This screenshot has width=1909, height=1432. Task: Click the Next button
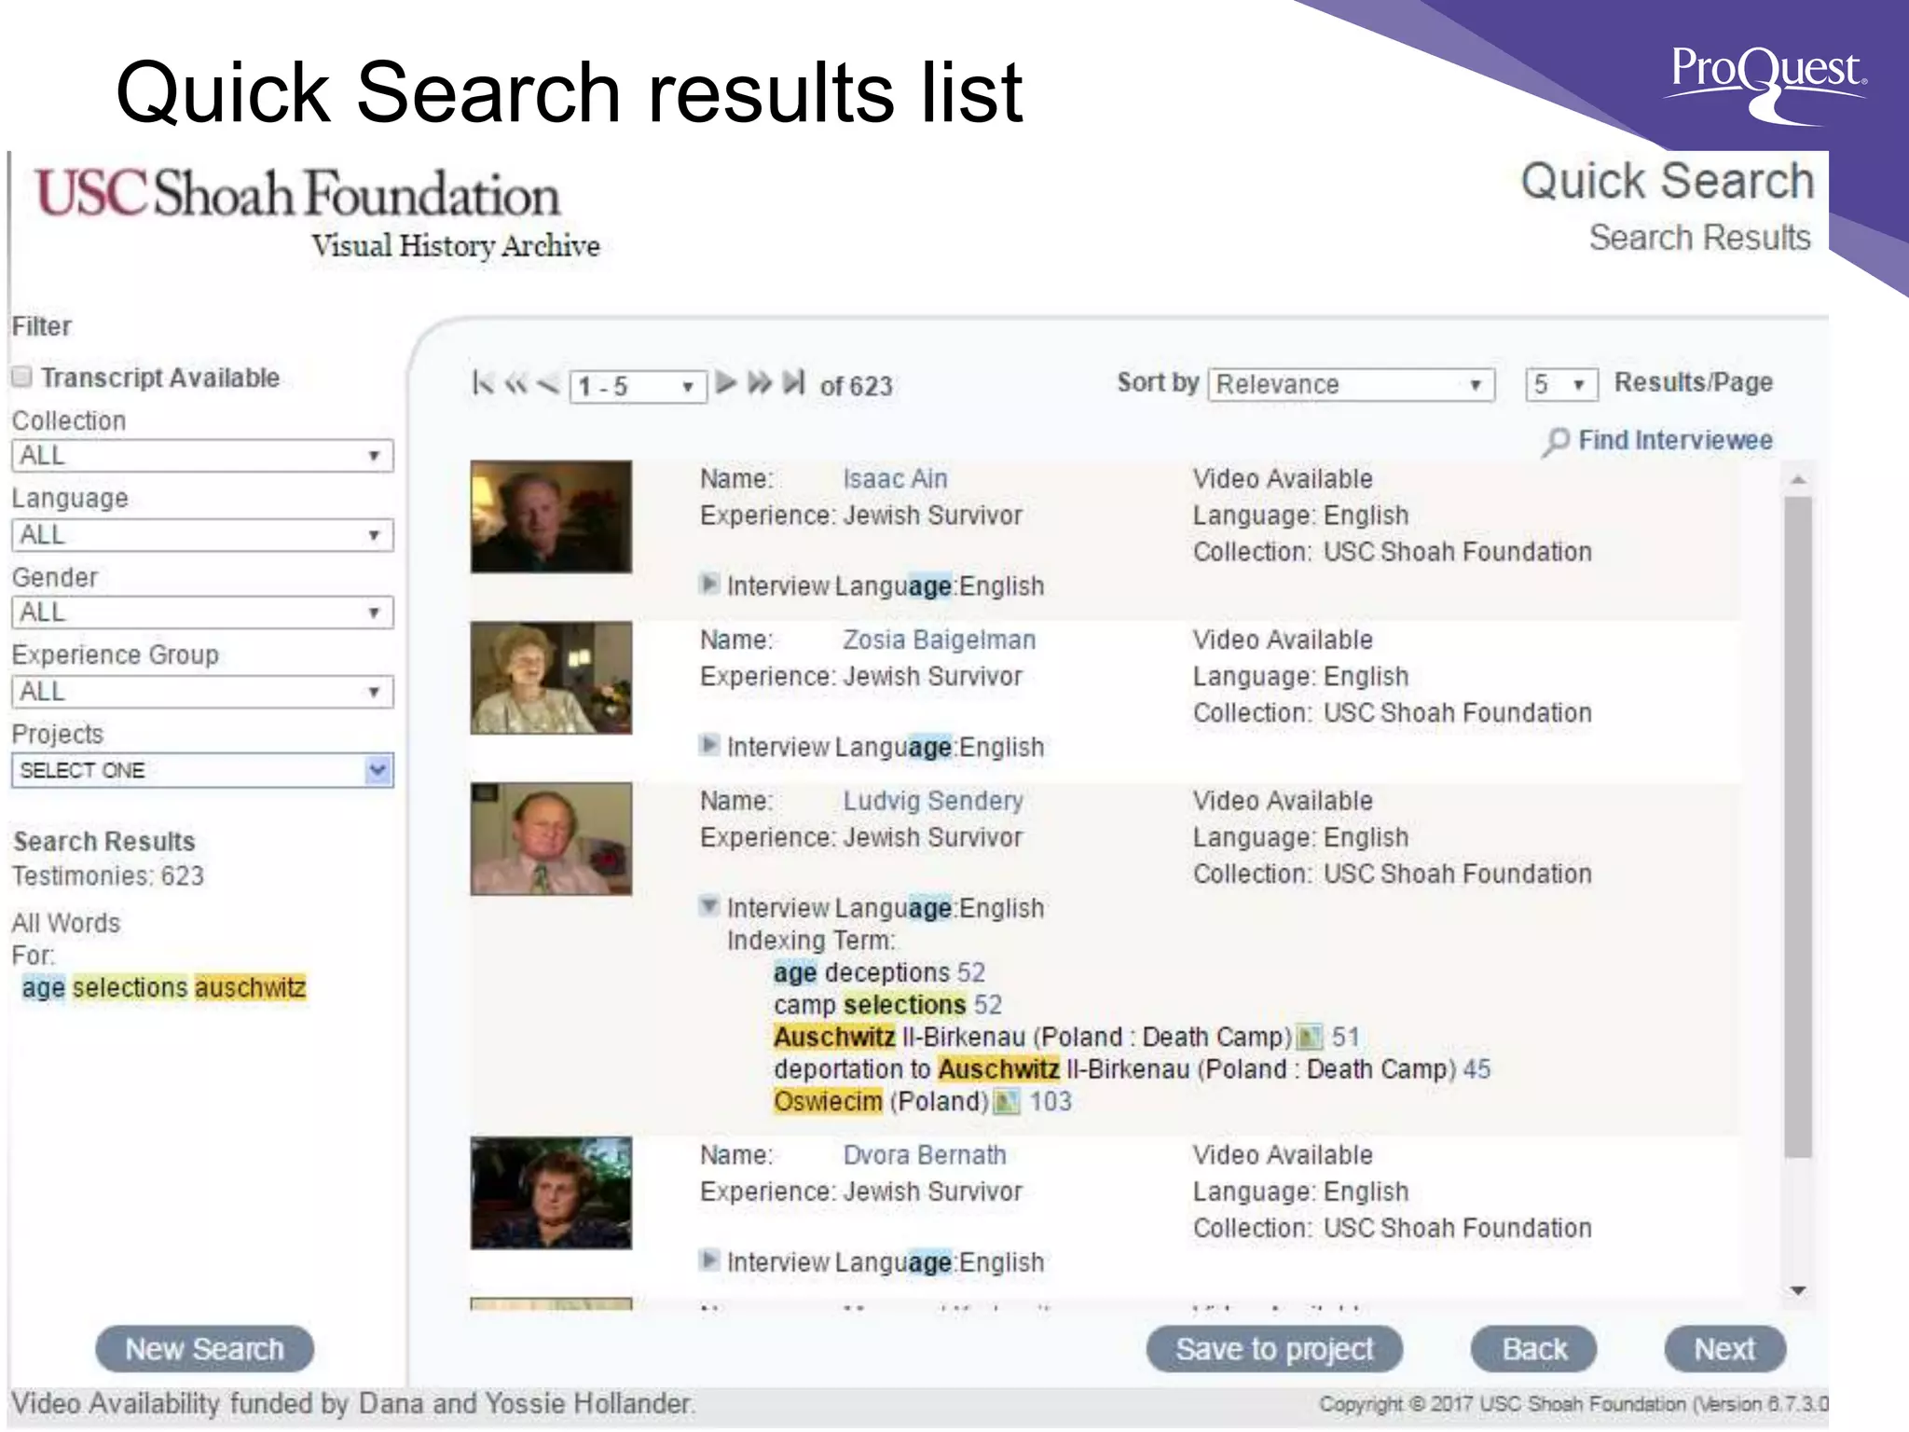[x=1724, y=1349]
